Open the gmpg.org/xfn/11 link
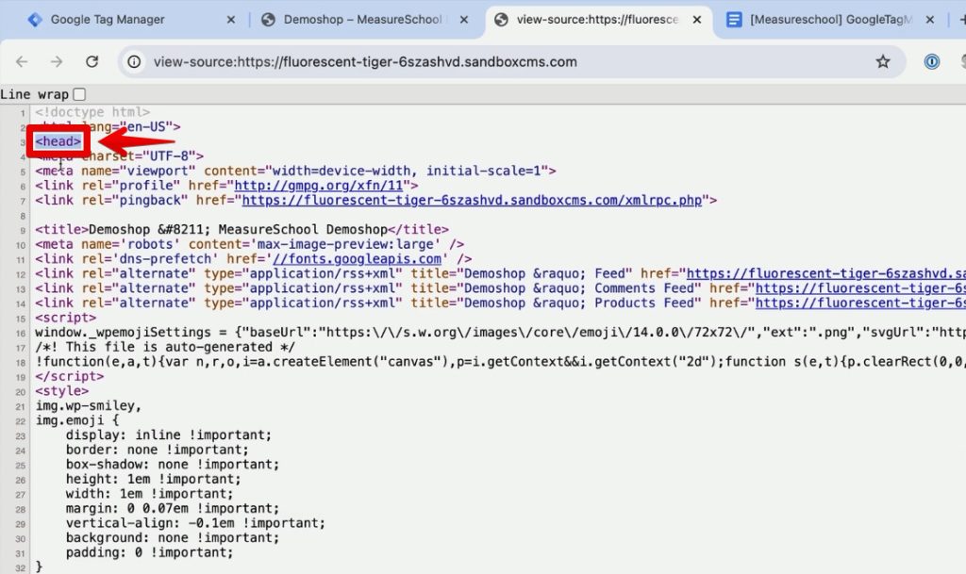 319,185
